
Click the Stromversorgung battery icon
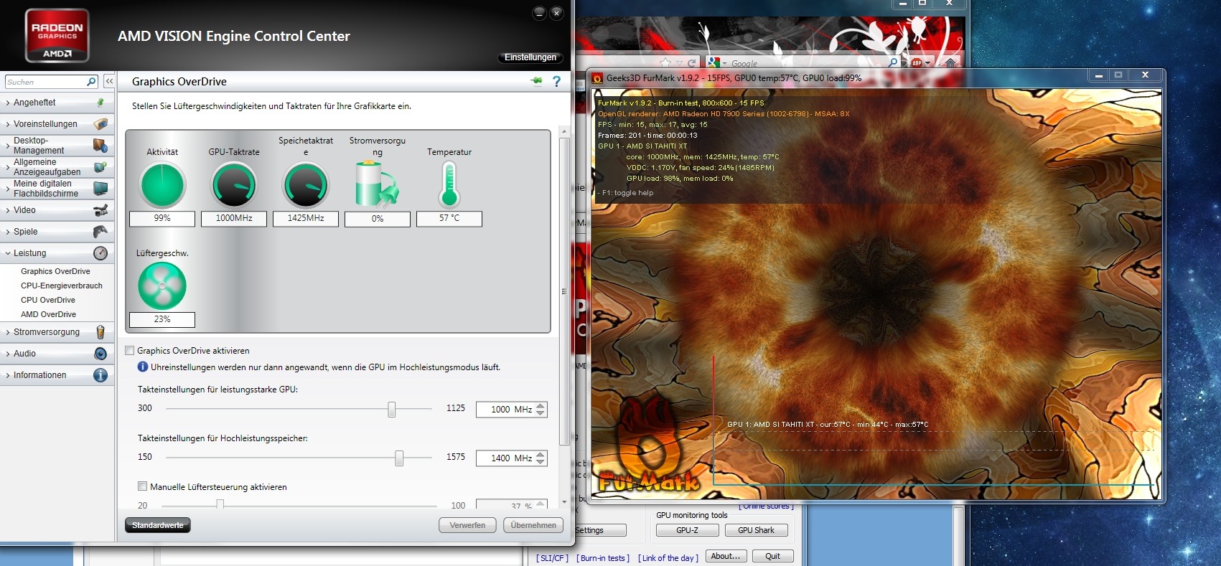click(x=100, y=332)
